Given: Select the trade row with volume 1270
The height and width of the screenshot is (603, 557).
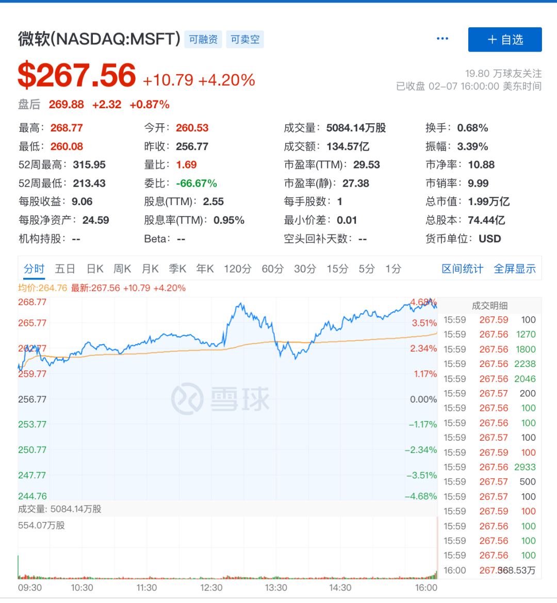Looking at the screenshot, I should click(489, 334).
